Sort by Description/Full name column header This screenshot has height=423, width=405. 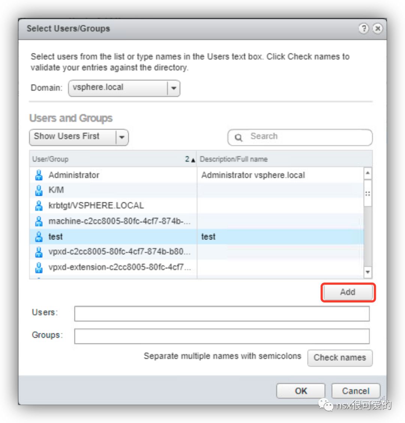click(285, 159)
